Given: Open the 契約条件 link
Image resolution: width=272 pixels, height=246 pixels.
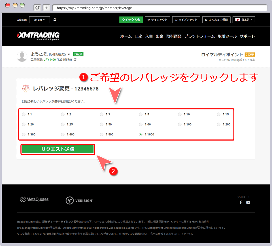Looking at the screenshot, I should (204, 222).
